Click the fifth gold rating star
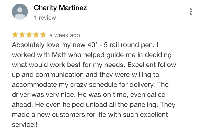 click(x=43, y=35)
